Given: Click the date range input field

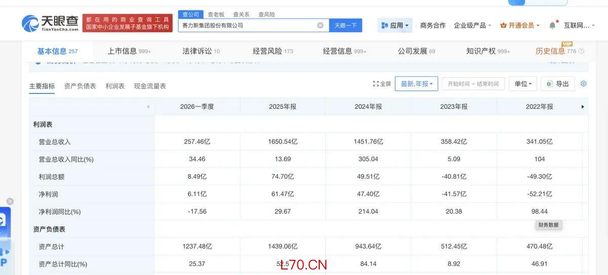Looking at the screenshot, I should 473,84.
